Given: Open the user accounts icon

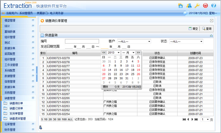Looking at the screenshot, I should (189, 5).
